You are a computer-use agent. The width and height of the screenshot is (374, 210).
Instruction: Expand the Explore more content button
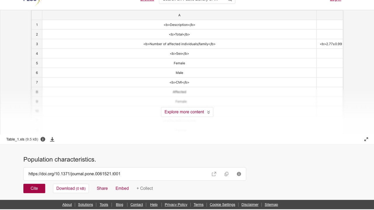pyautogui.click(x=187, y=112)
